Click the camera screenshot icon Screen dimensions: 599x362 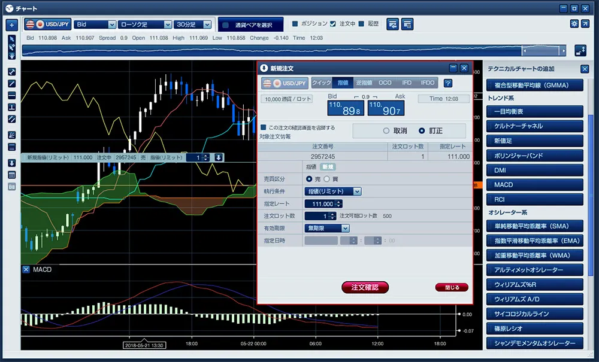[x=11, y=187]
